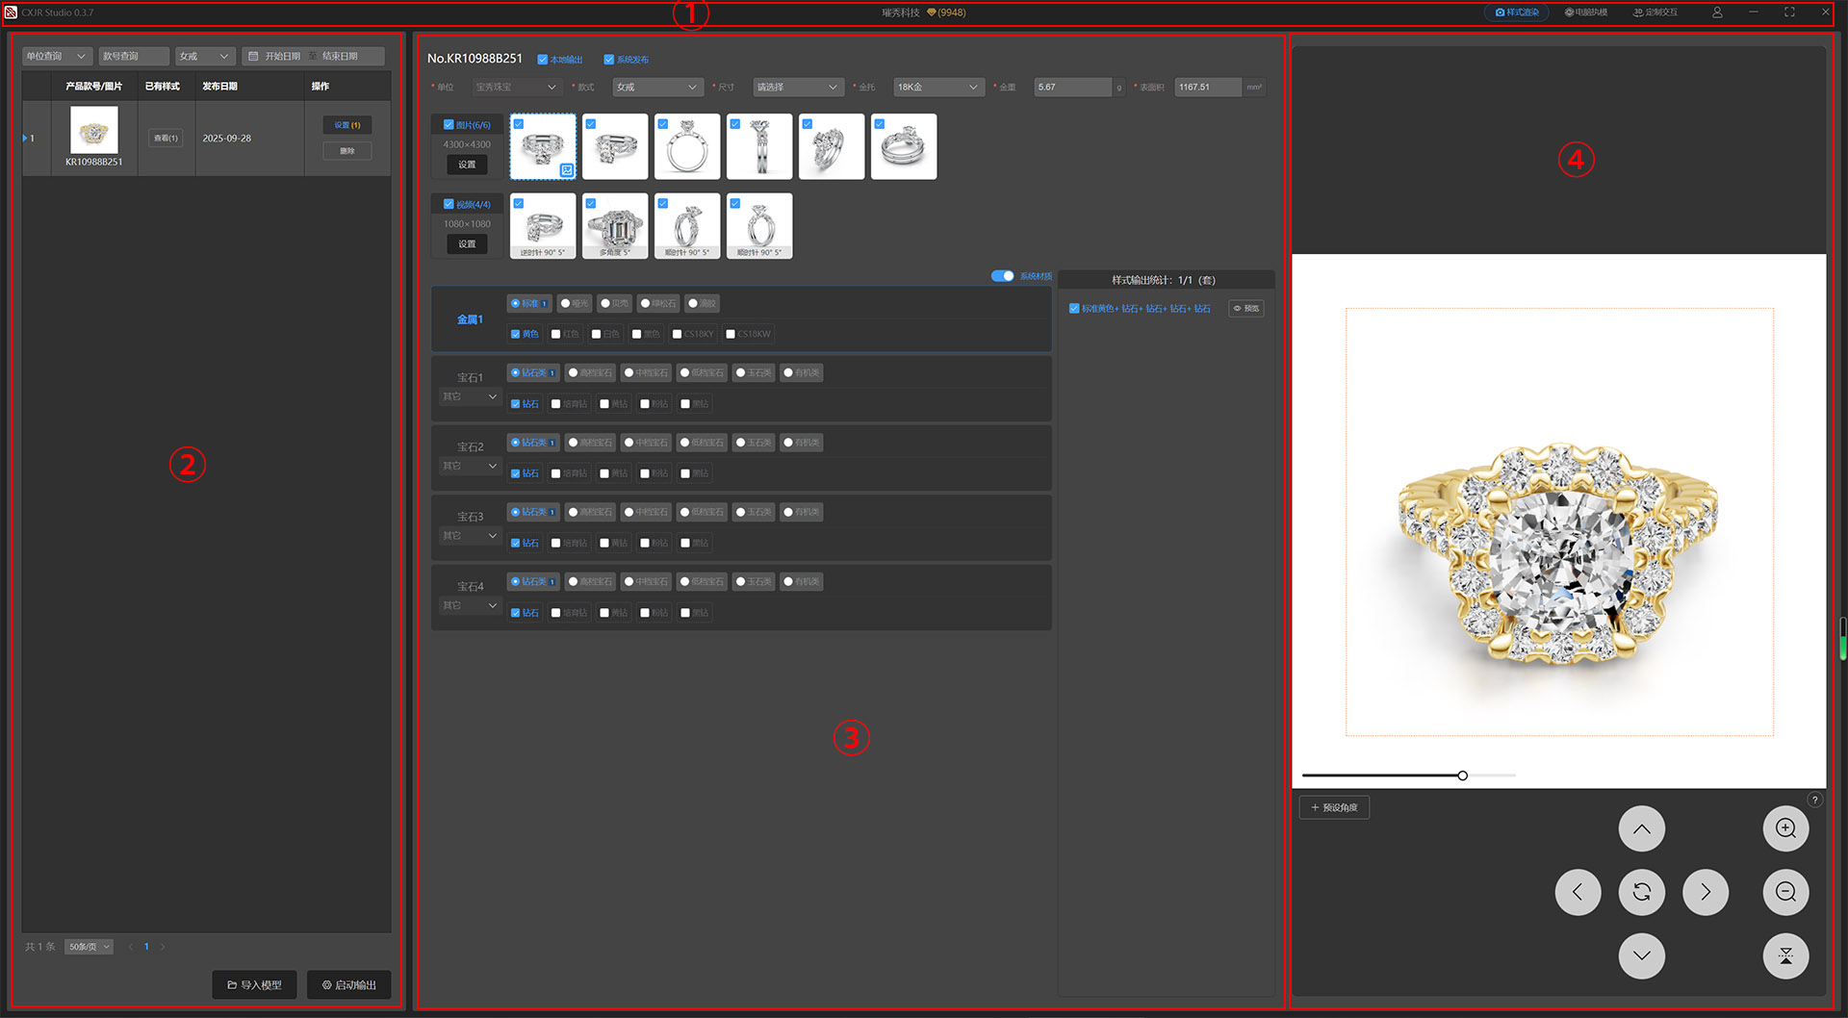This screenshot has width=1848, height=1018.
Task: Toggle the 系统材质 switch
Action: (x=1002, y=276)
